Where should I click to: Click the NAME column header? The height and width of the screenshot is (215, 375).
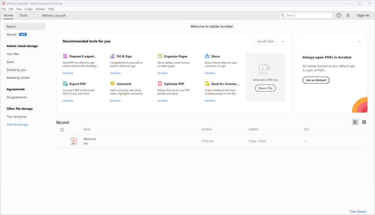pyautogui.click(x=87, y=129)
